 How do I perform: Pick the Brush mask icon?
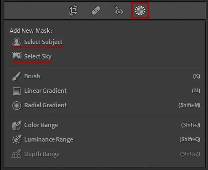[16, 76]
